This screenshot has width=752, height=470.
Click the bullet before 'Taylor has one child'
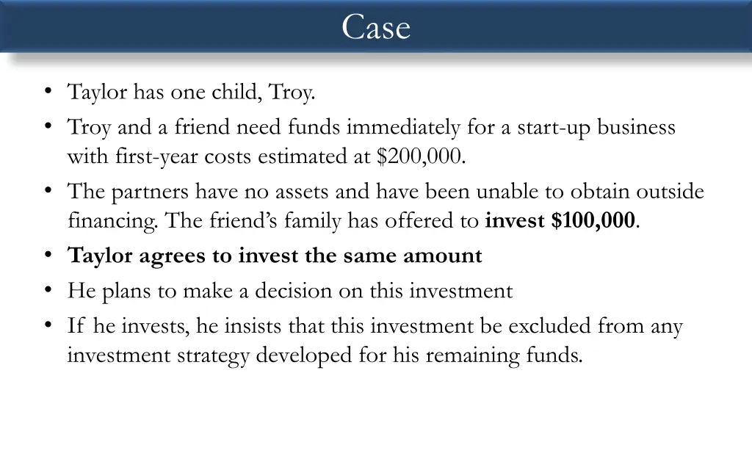(x=48, y=91)
